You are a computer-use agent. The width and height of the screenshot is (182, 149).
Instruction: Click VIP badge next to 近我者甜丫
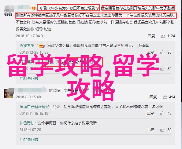pyautogui.click(x=41, y=46)
